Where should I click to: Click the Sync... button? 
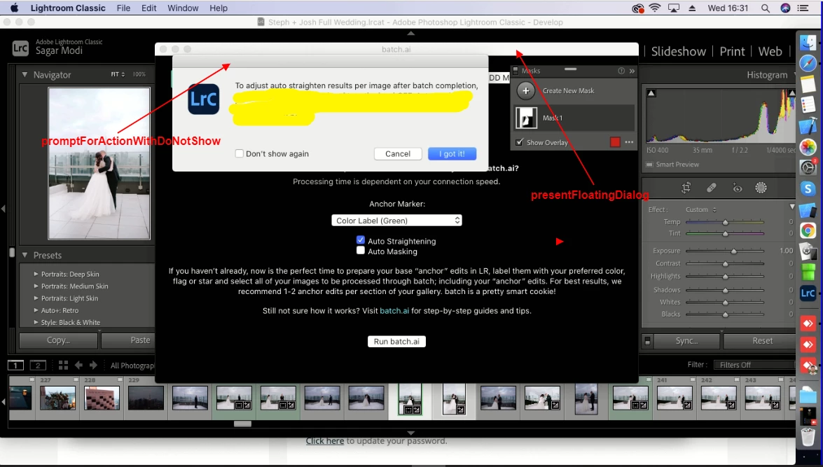tap(686, 340)
